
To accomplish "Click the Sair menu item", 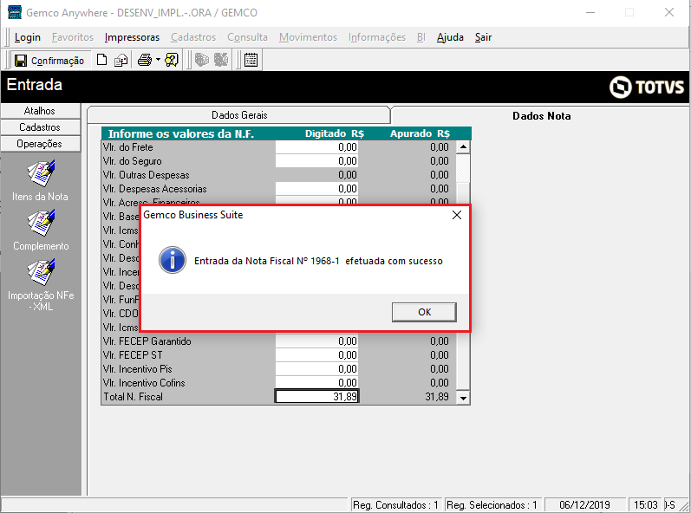I will click(483, 37).
